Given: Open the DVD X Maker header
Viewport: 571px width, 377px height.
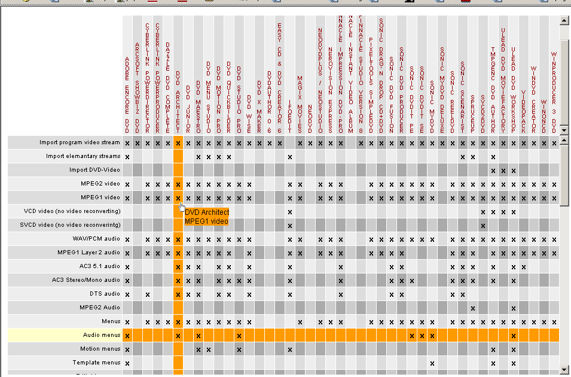Looking at the screenshot, I should pos(259,107).
